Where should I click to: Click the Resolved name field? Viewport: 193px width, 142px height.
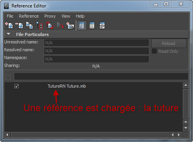click(96, 51)
